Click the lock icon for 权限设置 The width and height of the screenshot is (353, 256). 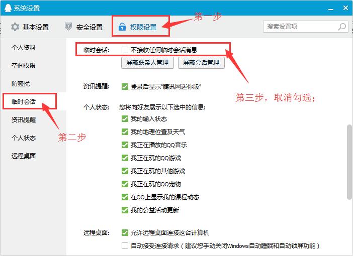(122, 27)
